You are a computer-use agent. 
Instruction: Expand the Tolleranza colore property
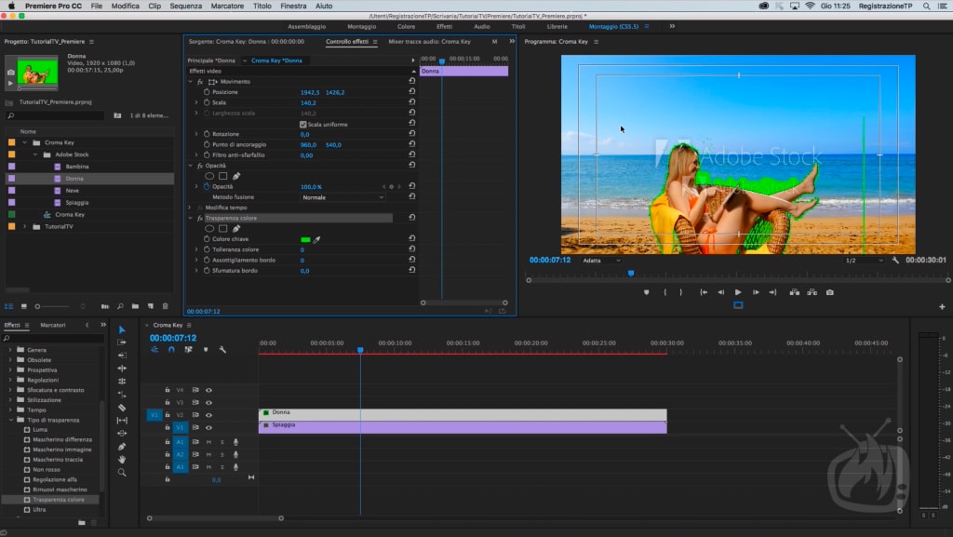pos(196,249)
